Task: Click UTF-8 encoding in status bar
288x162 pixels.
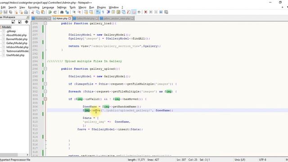Action: (262, 160)
